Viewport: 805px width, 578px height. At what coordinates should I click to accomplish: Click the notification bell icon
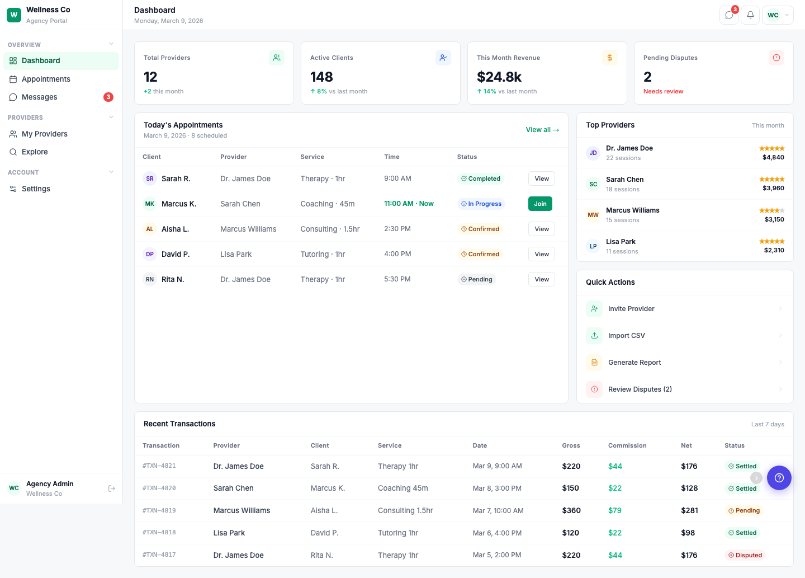(x=750, y=15)
